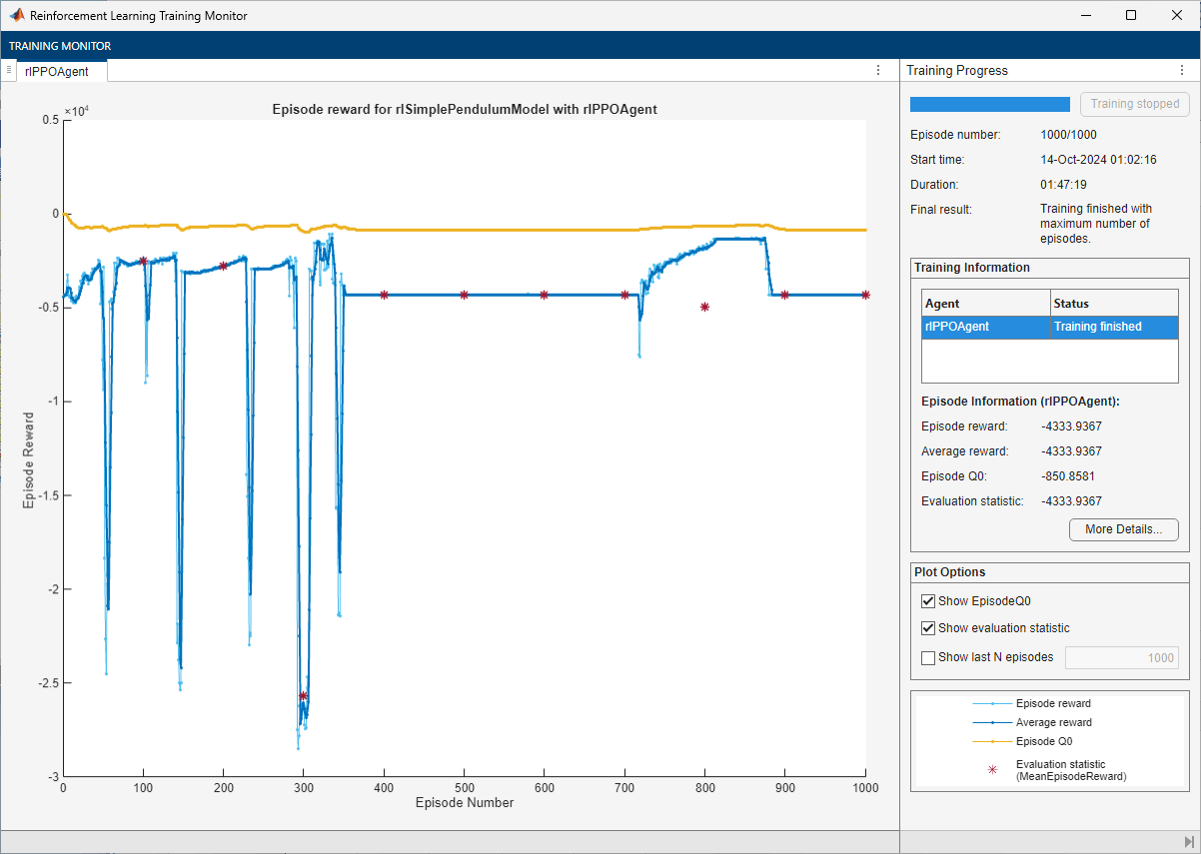Screen dimensions: 1201x854
Task: Open the three-dot menu of the plot tab bar
Action: [x=878, y=70]
